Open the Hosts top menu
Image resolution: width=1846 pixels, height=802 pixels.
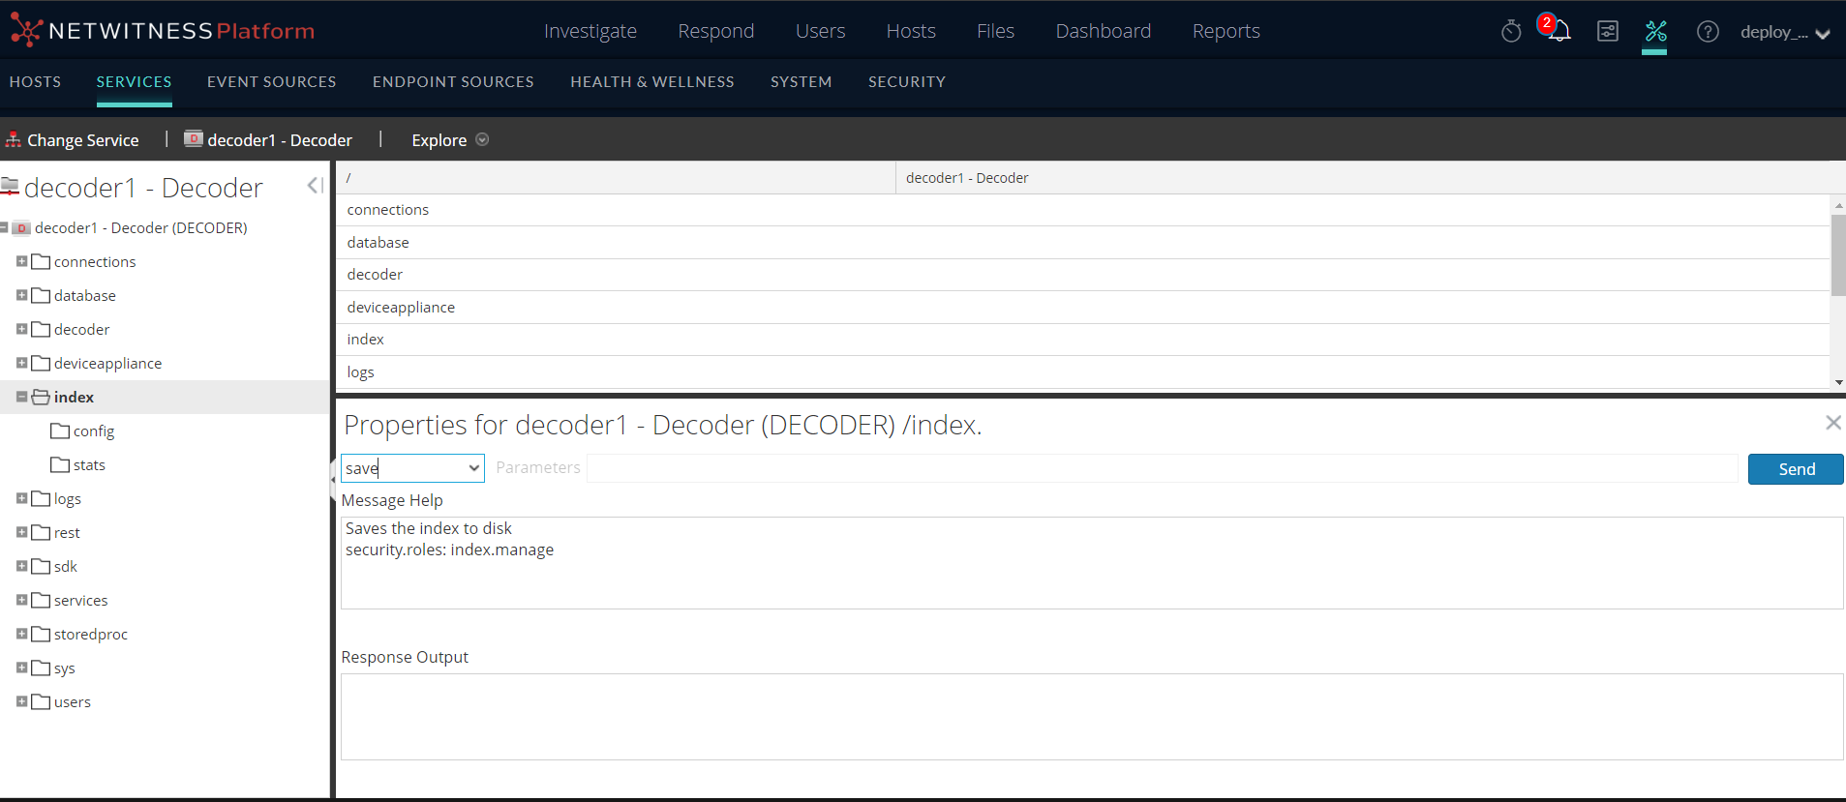click(x=911, y=31)
